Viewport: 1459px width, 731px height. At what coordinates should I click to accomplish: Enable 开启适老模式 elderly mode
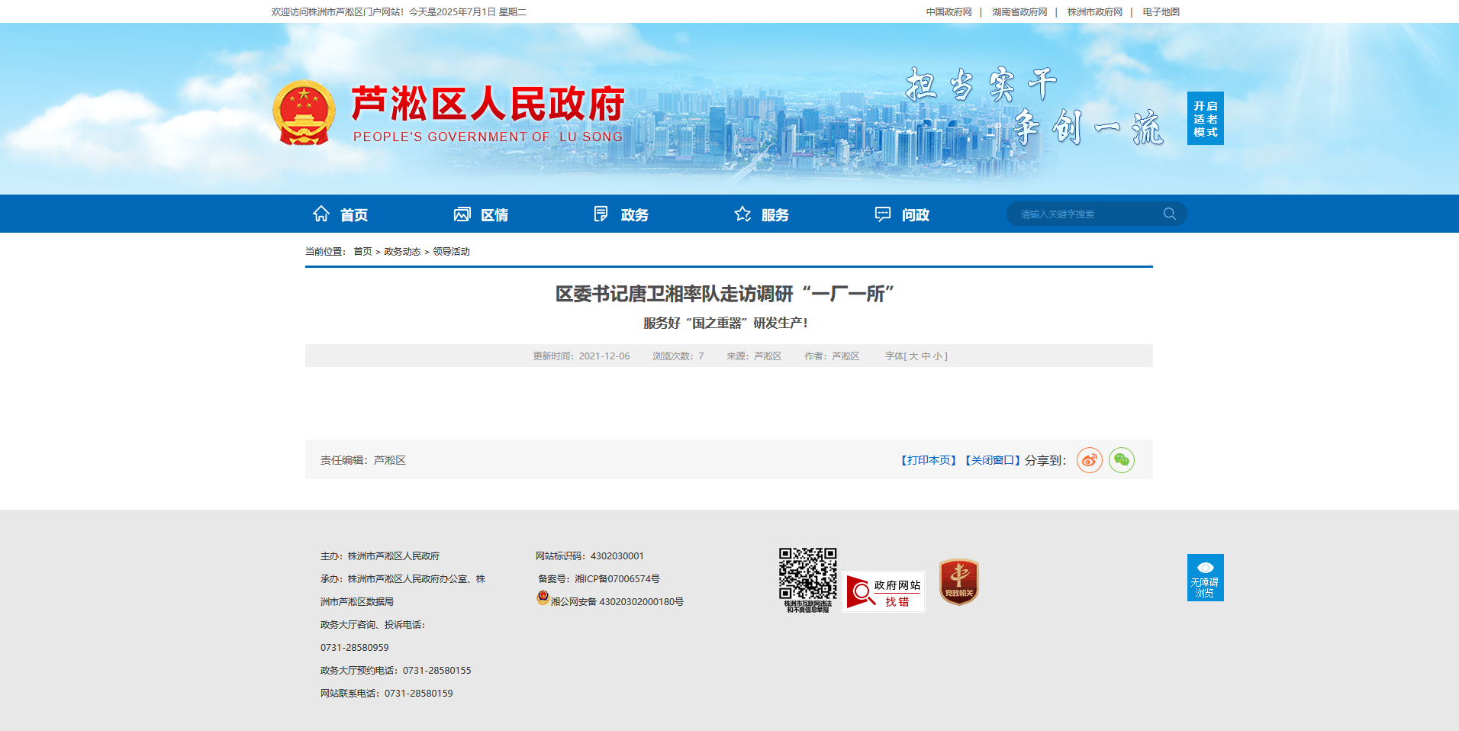[1206, 118]
